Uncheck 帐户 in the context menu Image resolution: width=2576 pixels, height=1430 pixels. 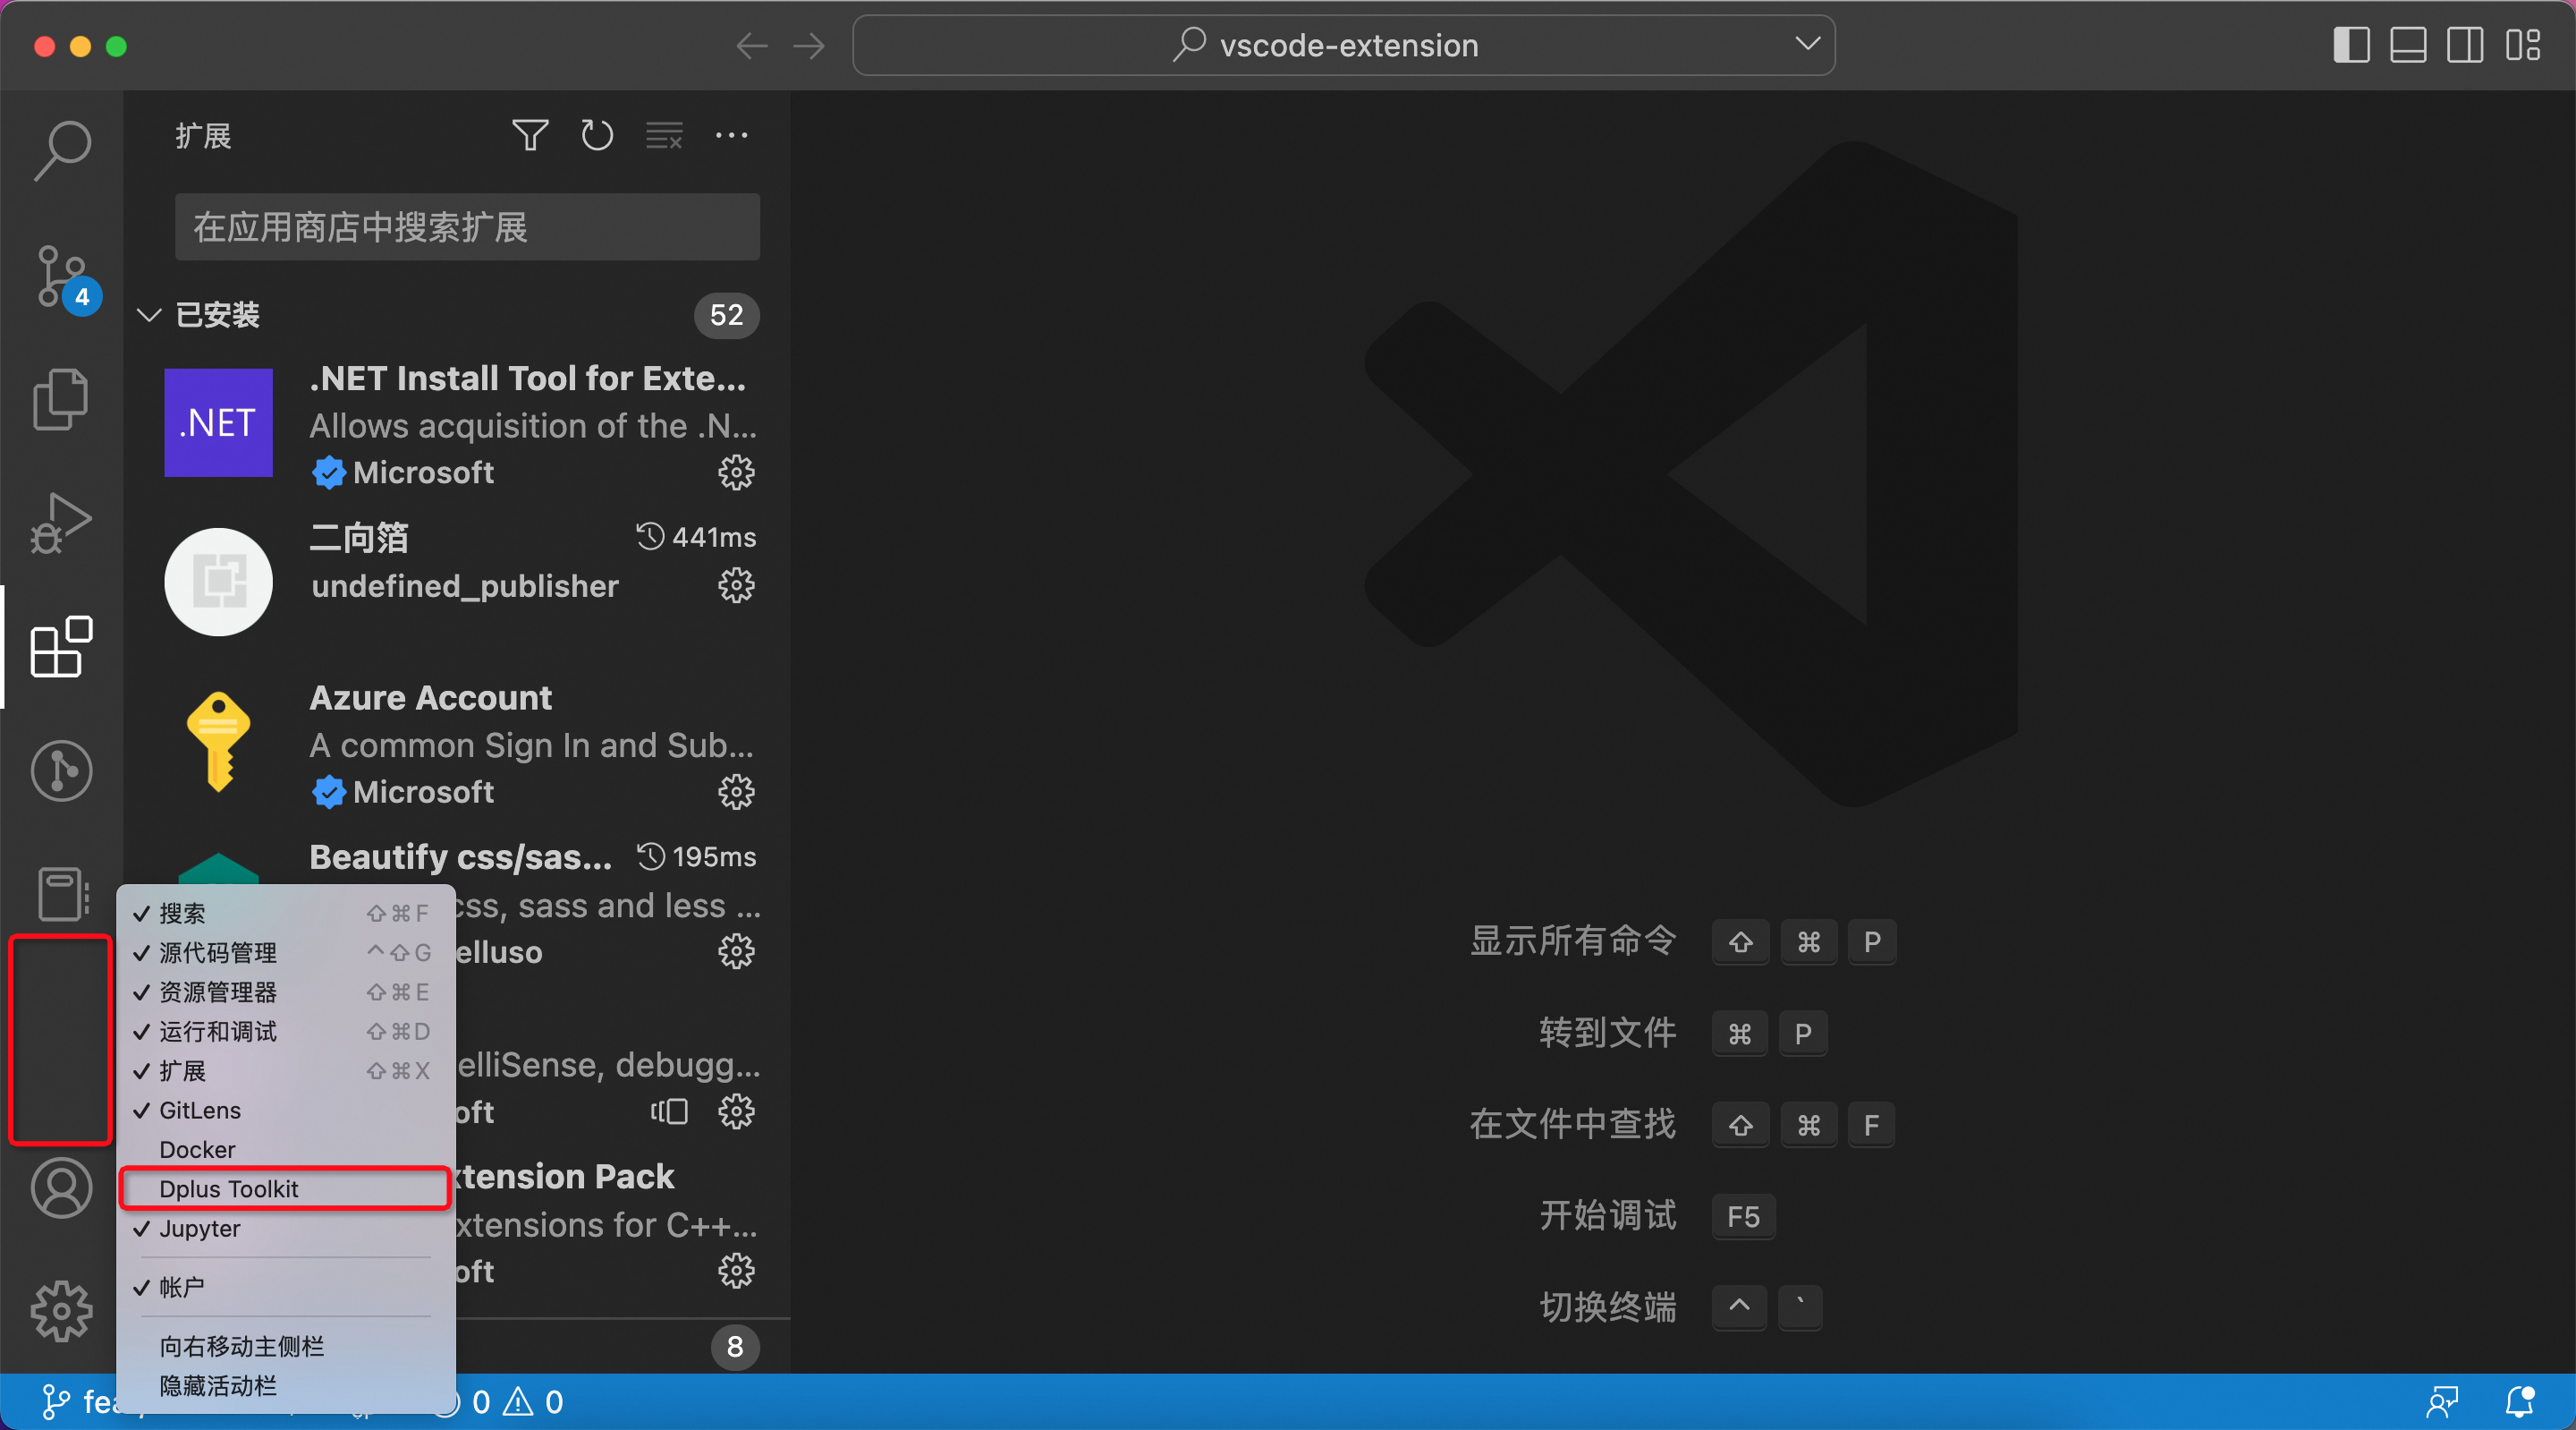[286, 1287]
